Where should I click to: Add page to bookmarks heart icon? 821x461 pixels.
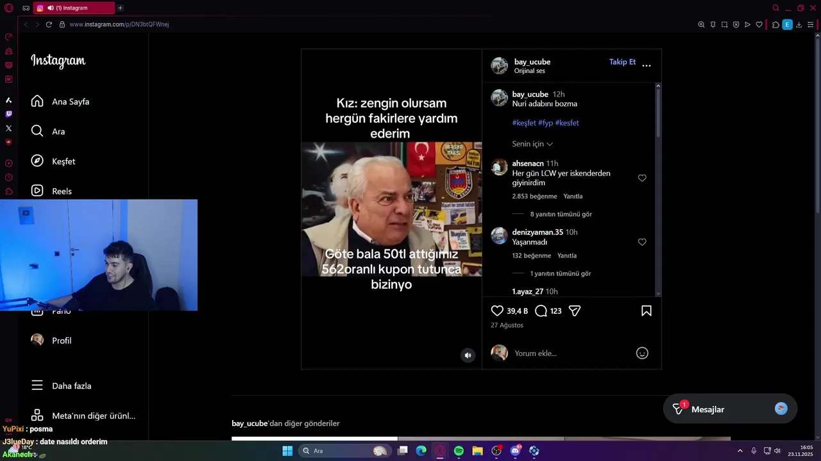pyautogui.click(x=759, y=24)
